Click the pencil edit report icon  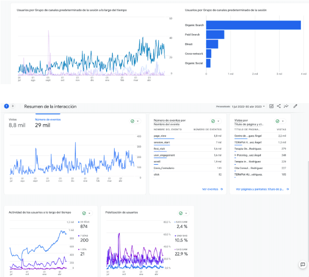pos(295,106)
